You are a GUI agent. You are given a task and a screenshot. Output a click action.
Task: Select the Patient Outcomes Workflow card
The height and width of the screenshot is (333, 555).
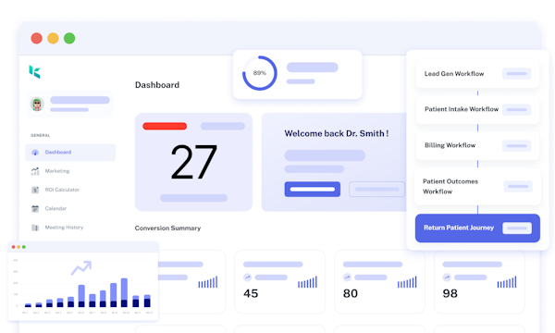[477, 187]
